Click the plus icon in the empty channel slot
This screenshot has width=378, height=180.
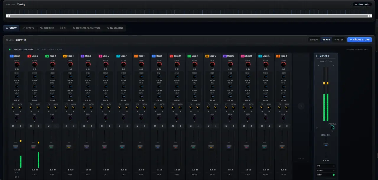pos(301,106)
